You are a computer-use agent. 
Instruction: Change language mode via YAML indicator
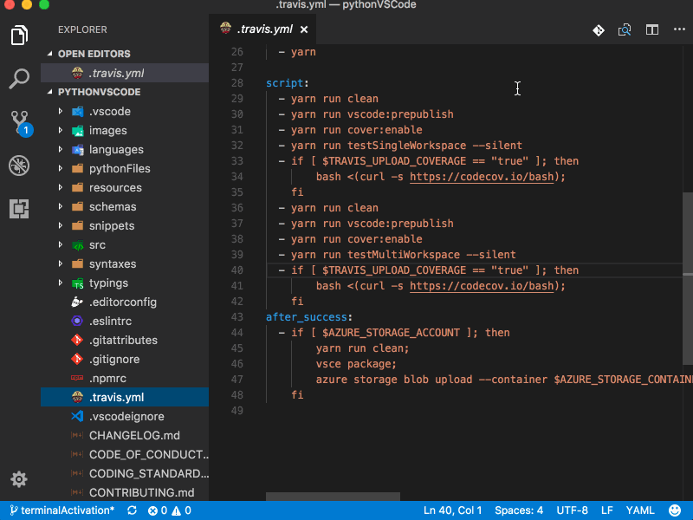click(x=640, y=510)
